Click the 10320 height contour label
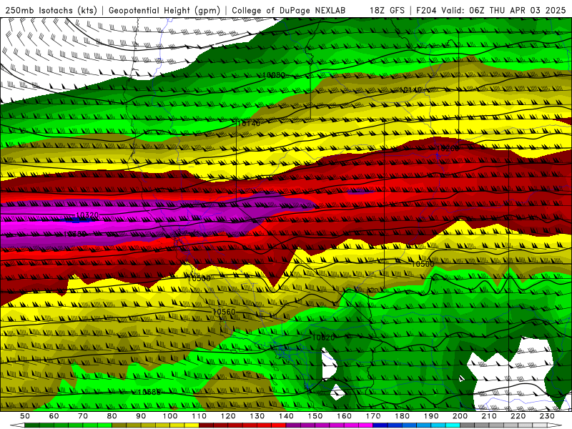 (x=87, y=215)
